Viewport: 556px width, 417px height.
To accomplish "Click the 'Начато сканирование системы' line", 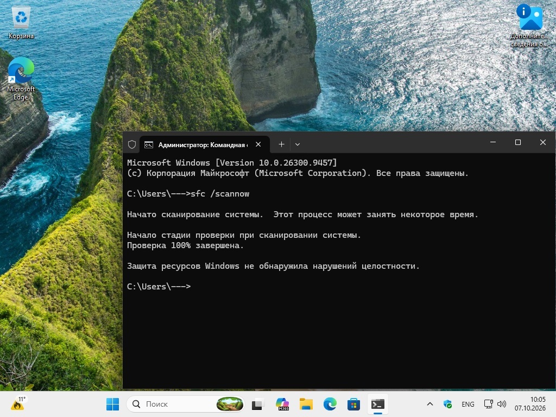I will 302,214.
